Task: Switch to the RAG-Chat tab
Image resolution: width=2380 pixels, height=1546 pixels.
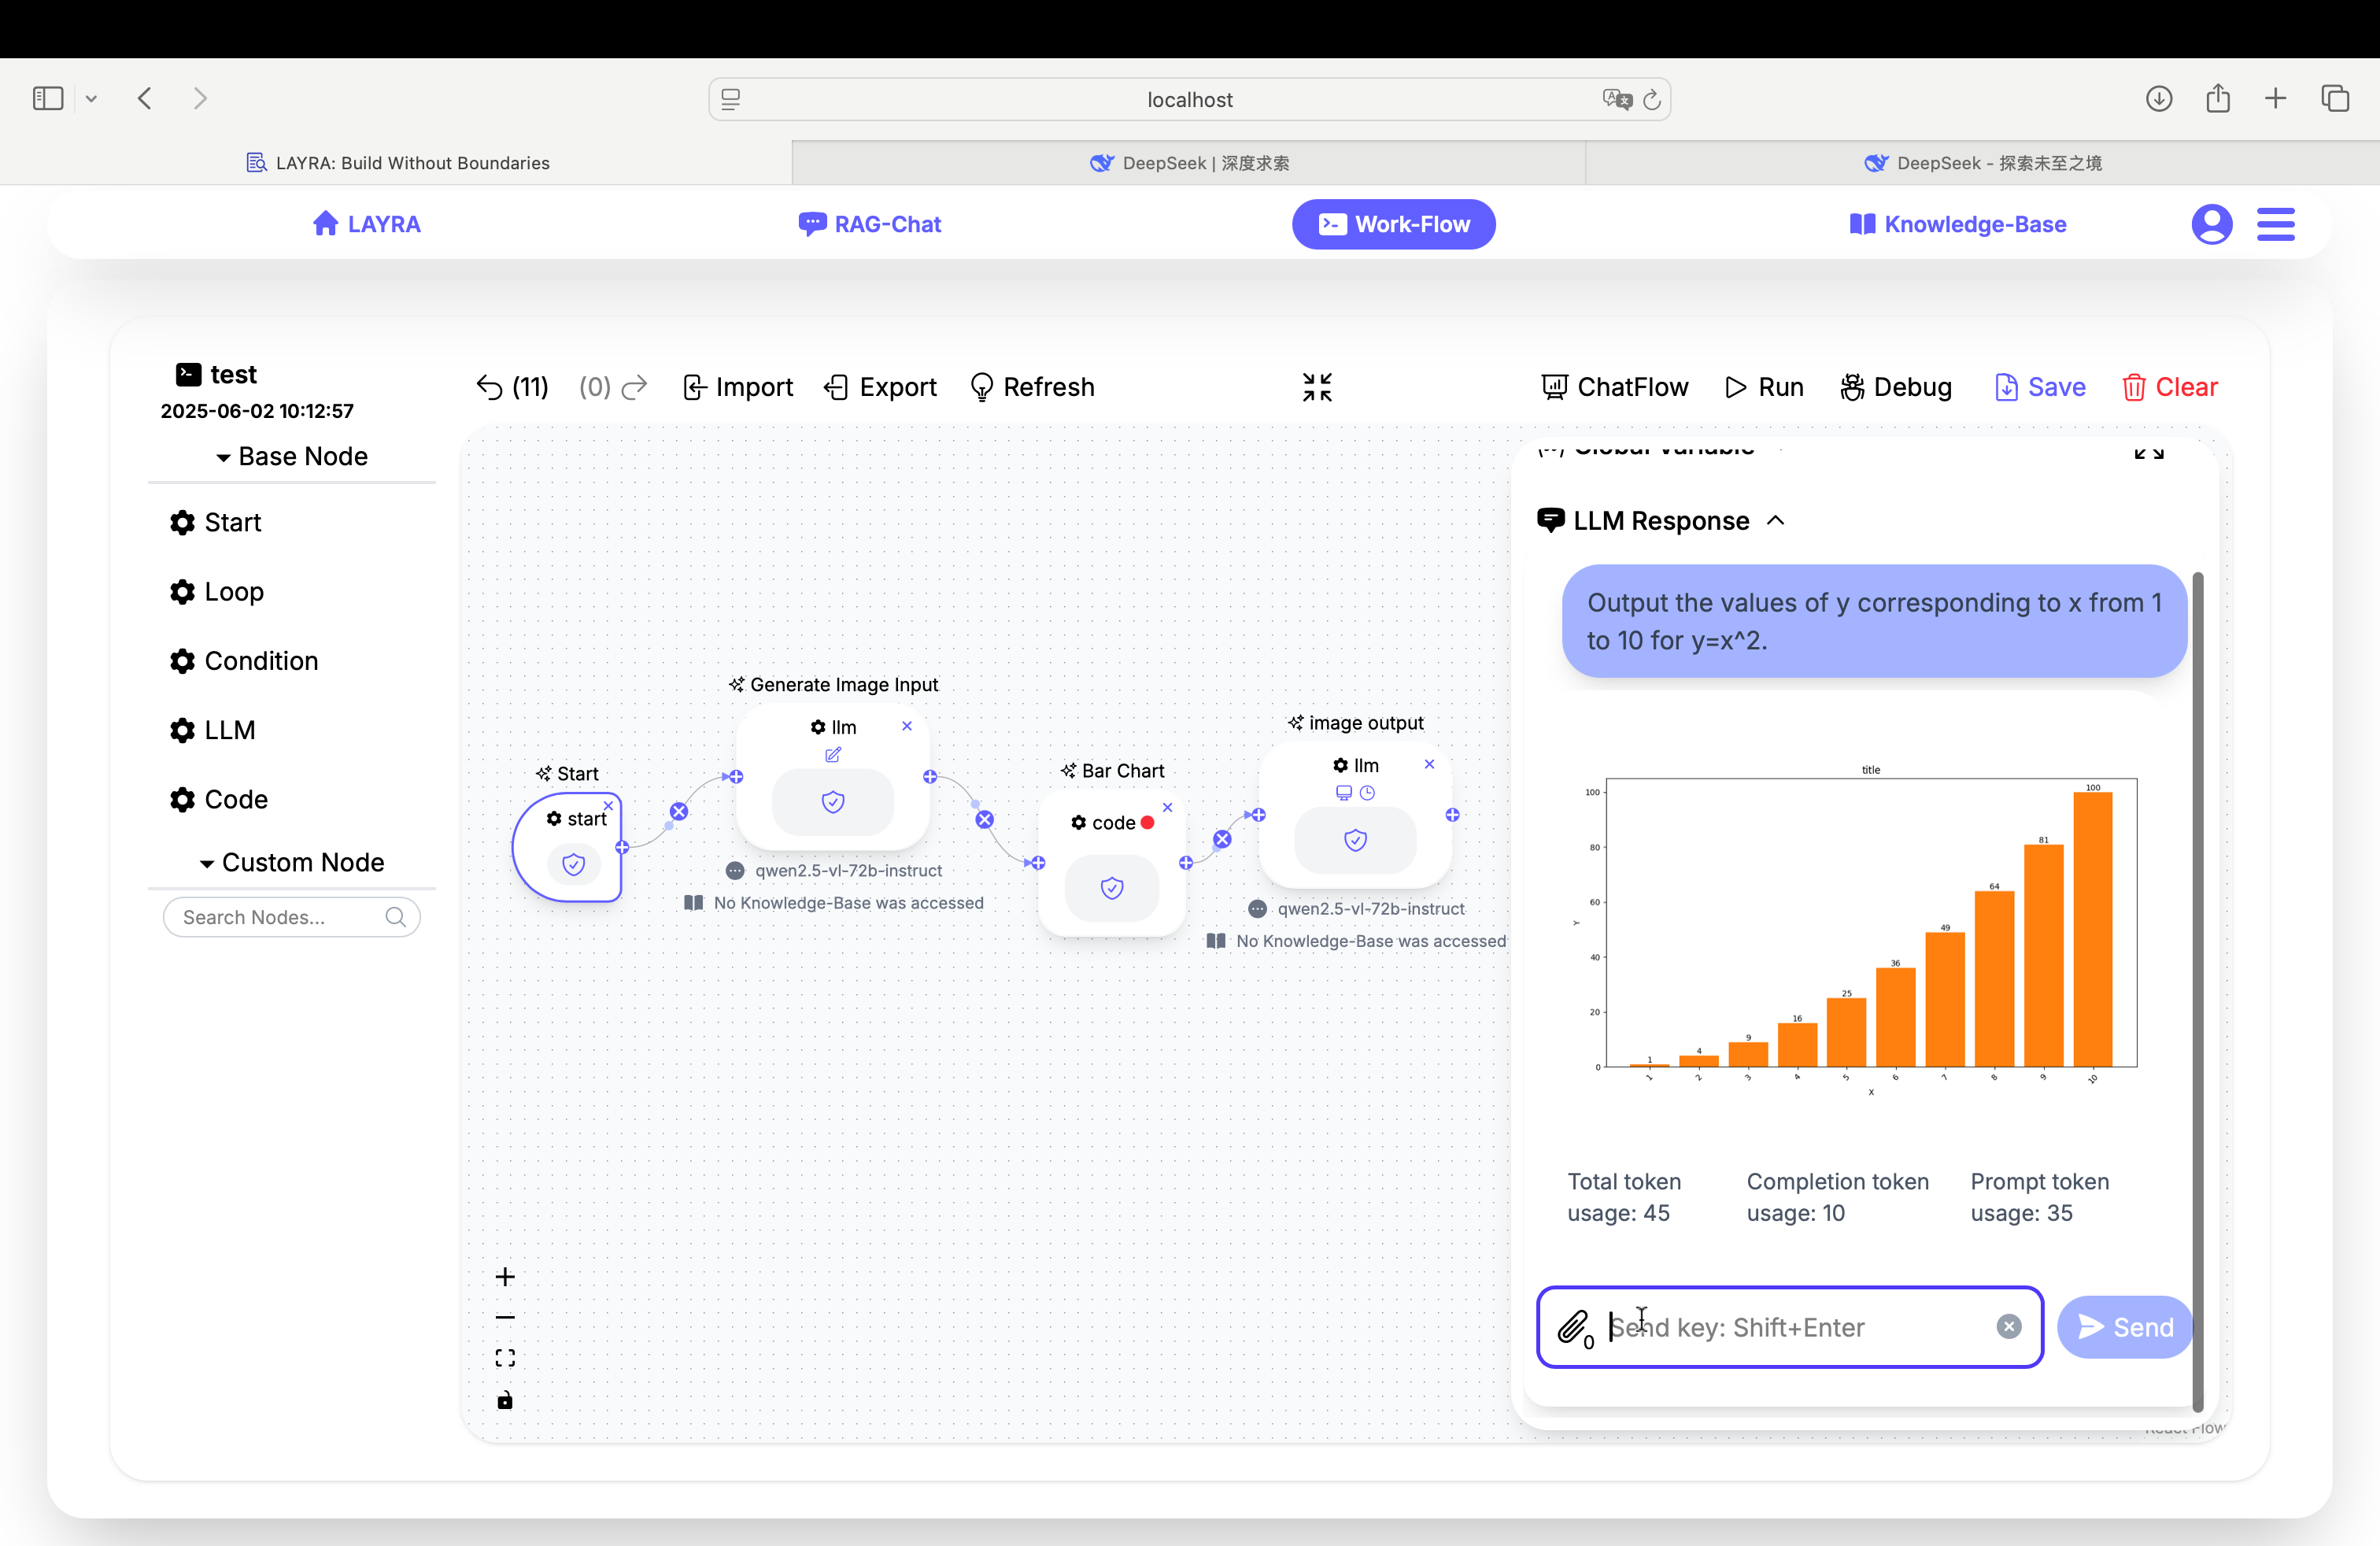Action: pyautogui.click(x=869, y=224)
